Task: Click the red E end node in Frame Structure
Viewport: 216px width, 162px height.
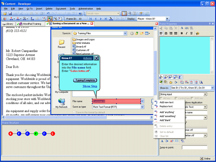Action: pos(53,134)
